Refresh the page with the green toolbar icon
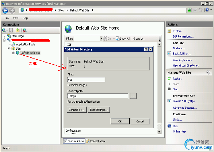214x152 pixels. [190, 10]
